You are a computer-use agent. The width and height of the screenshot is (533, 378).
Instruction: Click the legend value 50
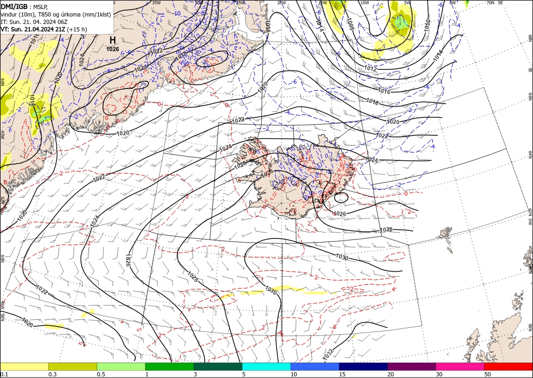[x=487, y=374]
